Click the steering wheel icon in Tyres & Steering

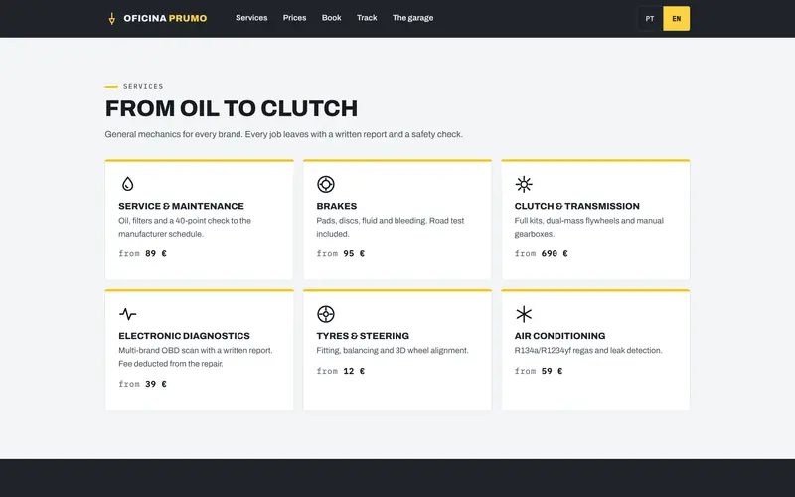(x=326, y=314)
